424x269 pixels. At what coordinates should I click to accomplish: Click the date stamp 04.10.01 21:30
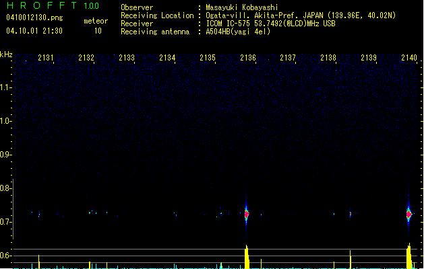(34, 31)
